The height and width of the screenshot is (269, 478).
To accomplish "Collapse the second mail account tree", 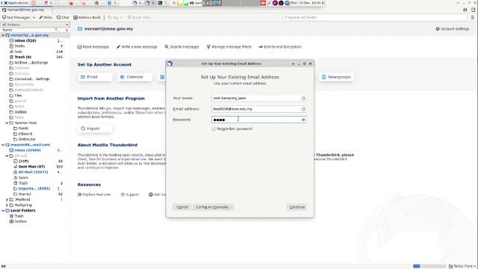I will tap(3, 145).
